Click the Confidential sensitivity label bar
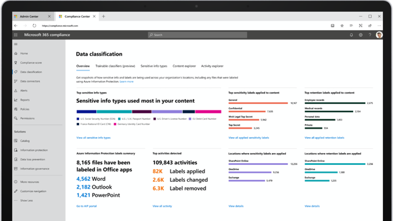The height and width of the screenshot is (221, 393). [x=247, y=111]
